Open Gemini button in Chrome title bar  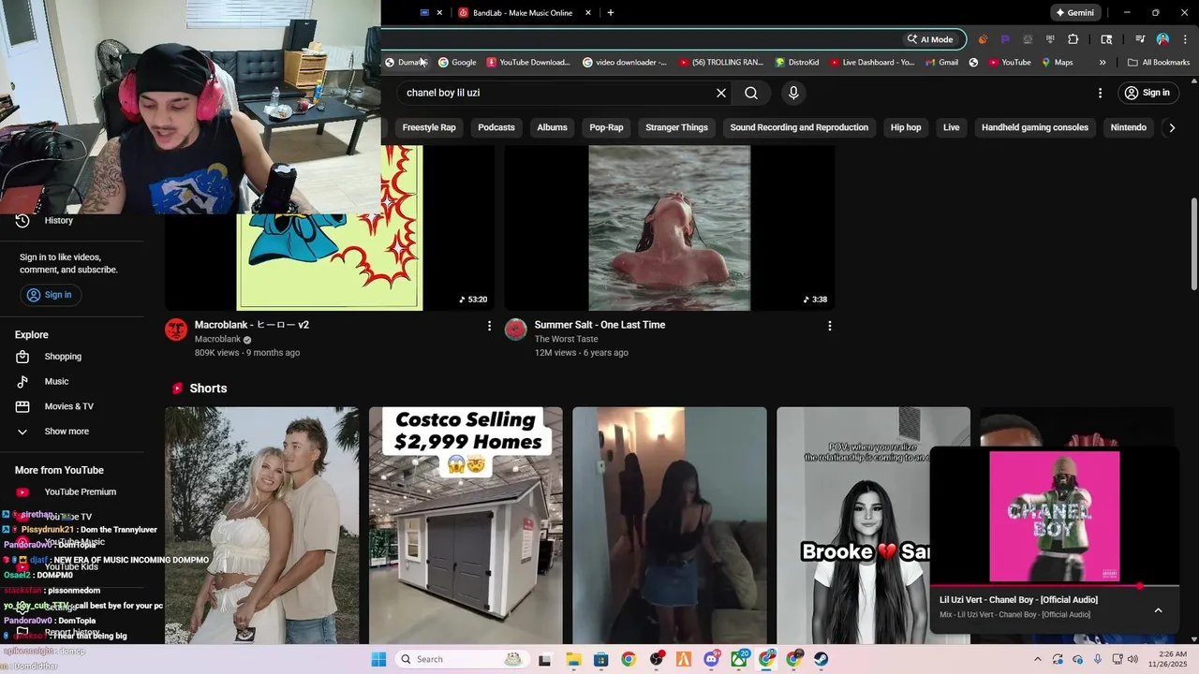click(1073, 13)
